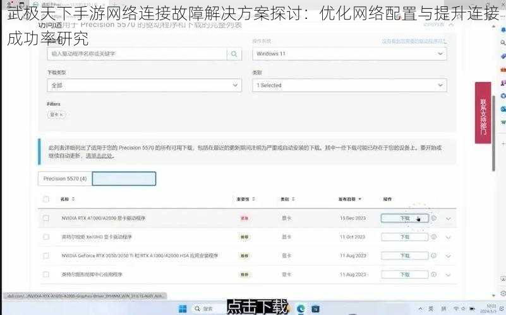Open the blue app icon right of Edge
This screenshot has width=506, height=315.
tap(316, 309)
